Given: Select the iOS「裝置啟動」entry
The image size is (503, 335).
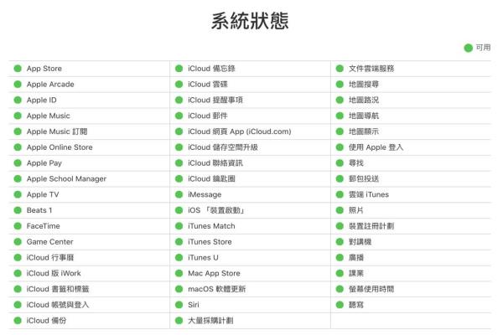Looking at the screenshot, I should tap(217, 210).
